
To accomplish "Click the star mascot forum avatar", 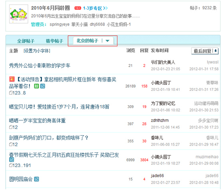I will coord(19,14).
